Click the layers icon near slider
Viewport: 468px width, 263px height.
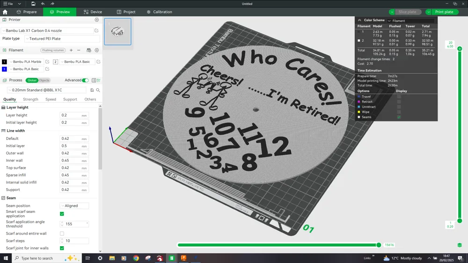click(x=460, y=245)
